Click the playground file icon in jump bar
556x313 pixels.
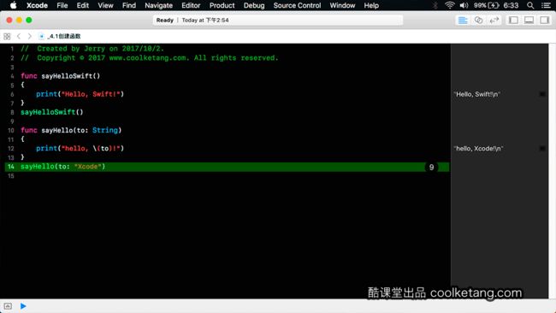coord(42,36)
